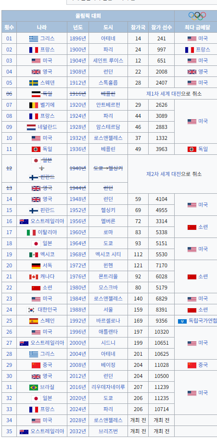217x438 pixels.
Task: Open the 2028년 year link
Action: click(x=78, y=420)
